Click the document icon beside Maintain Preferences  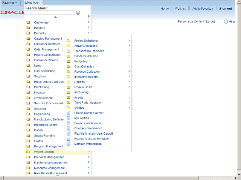(x=68, y=144)
